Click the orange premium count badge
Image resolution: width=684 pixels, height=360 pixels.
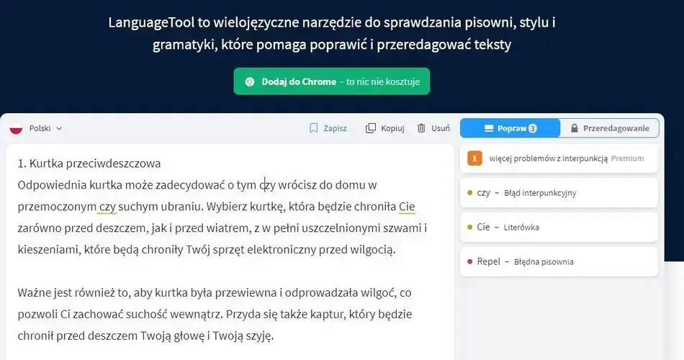coord(474,158)
